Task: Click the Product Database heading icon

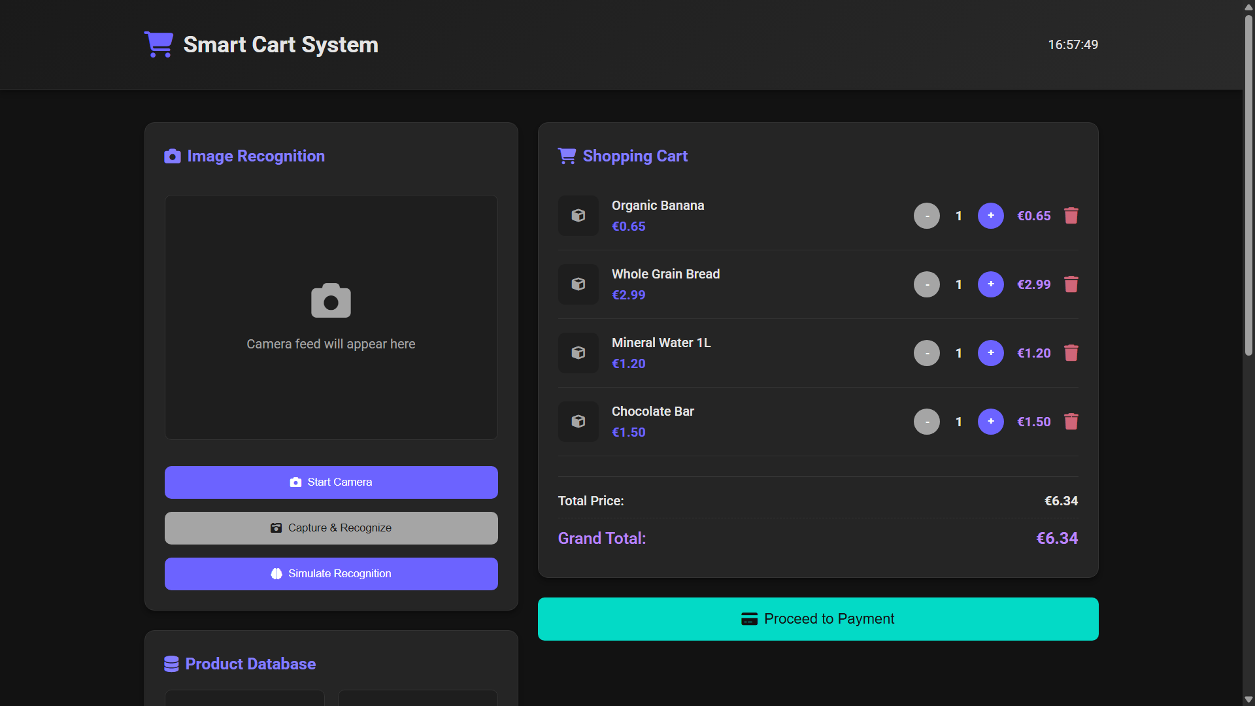Action: (171, 664)
